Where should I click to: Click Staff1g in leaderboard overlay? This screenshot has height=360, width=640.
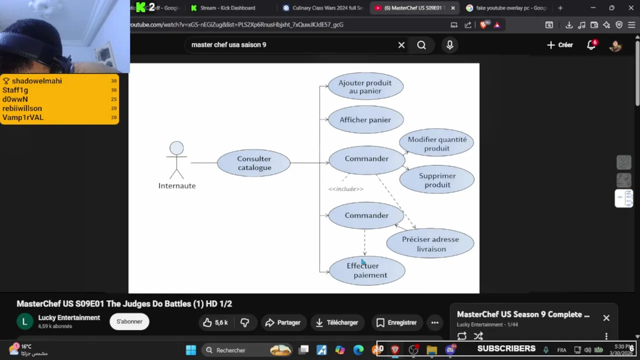pyautogui.click(x=15, y=90)
